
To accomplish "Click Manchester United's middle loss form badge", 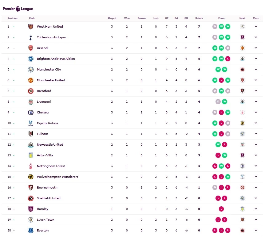I will 221,80.
